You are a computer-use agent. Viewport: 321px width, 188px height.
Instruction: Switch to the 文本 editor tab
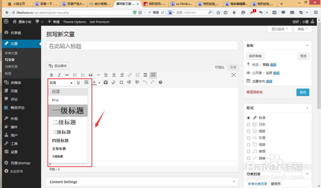coord(233,67)
